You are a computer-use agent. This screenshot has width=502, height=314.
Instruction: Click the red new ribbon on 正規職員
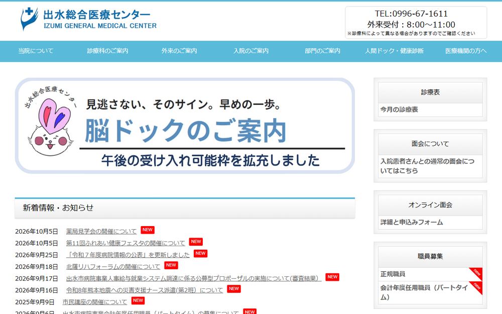tap(476, 273)
